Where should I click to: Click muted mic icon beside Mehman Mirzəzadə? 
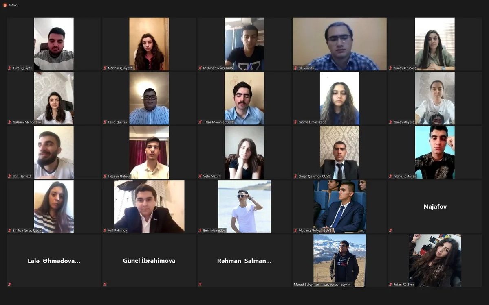pyautogui.click(x=200, y=68)
